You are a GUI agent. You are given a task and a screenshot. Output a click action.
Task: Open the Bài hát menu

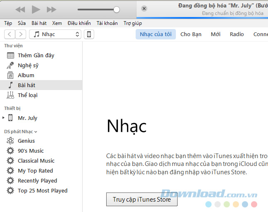(x=39, y=23)
